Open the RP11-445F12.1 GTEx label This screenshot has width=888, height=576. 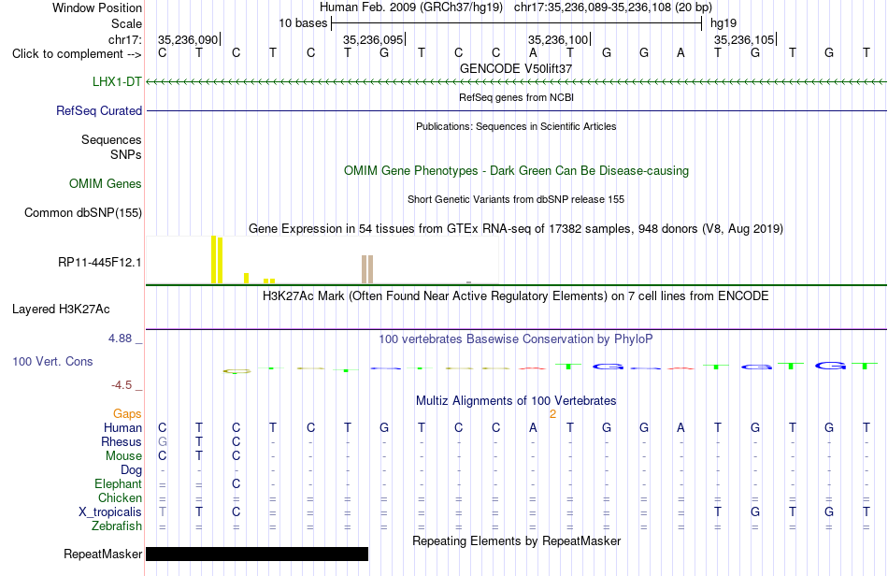(100, 262)
